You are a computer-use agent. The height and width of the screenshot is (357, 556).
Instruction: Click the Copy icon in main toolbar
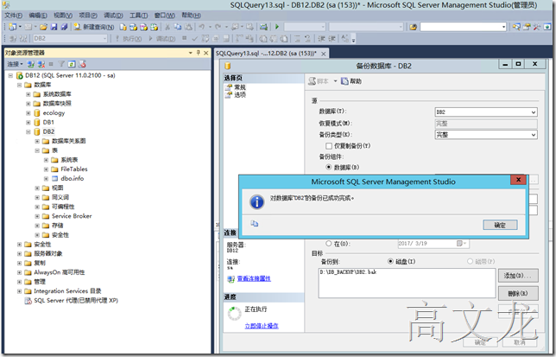[x=178, y=27]
